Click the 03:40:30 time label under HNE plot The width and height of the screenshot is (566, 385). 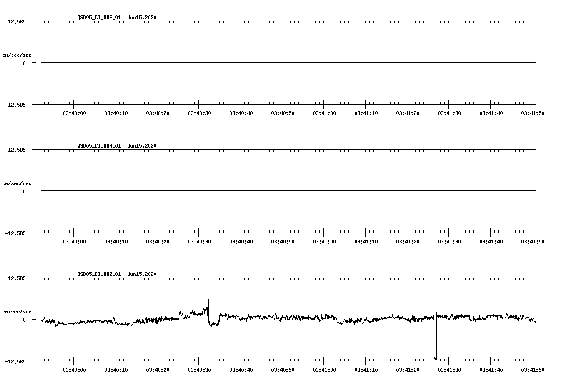(199, 113)
